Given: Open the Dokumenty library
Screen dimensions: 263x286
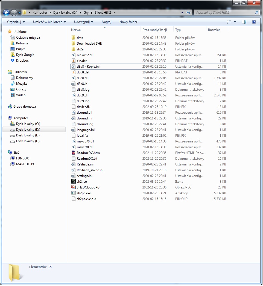Looking at the screenshot, I should [x=25, y=78].
